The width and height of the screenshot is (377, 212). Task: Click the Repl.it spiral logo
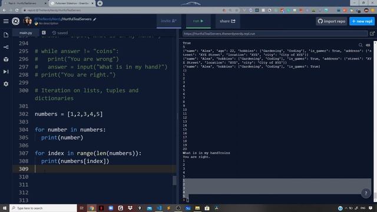pyautogui.click(x=16, y=21)
